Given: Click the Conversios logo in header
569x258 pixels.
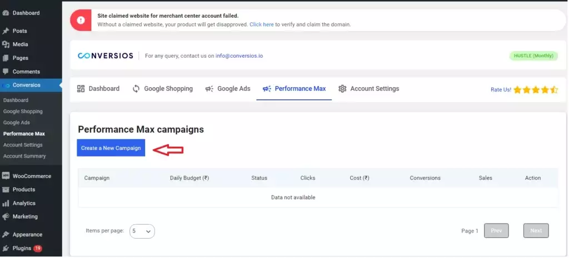Looking at the screenshot, I should tap(105, 56).
